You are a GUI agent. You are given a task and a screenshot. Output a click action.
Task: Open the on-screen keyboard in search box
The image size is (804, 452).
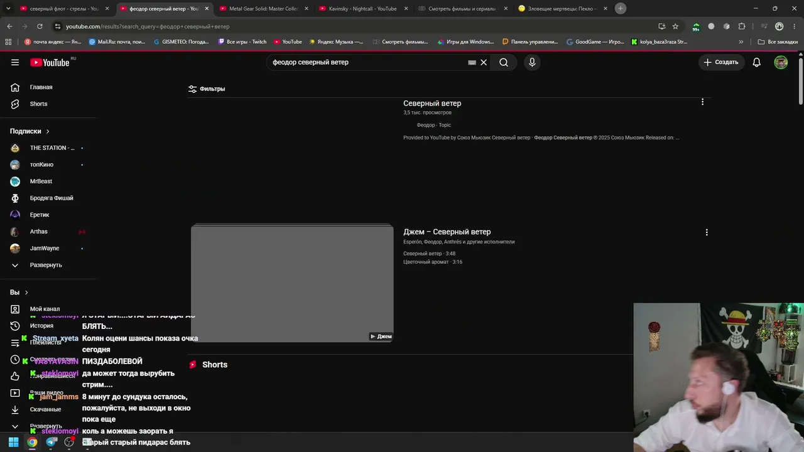coord(472,62)
